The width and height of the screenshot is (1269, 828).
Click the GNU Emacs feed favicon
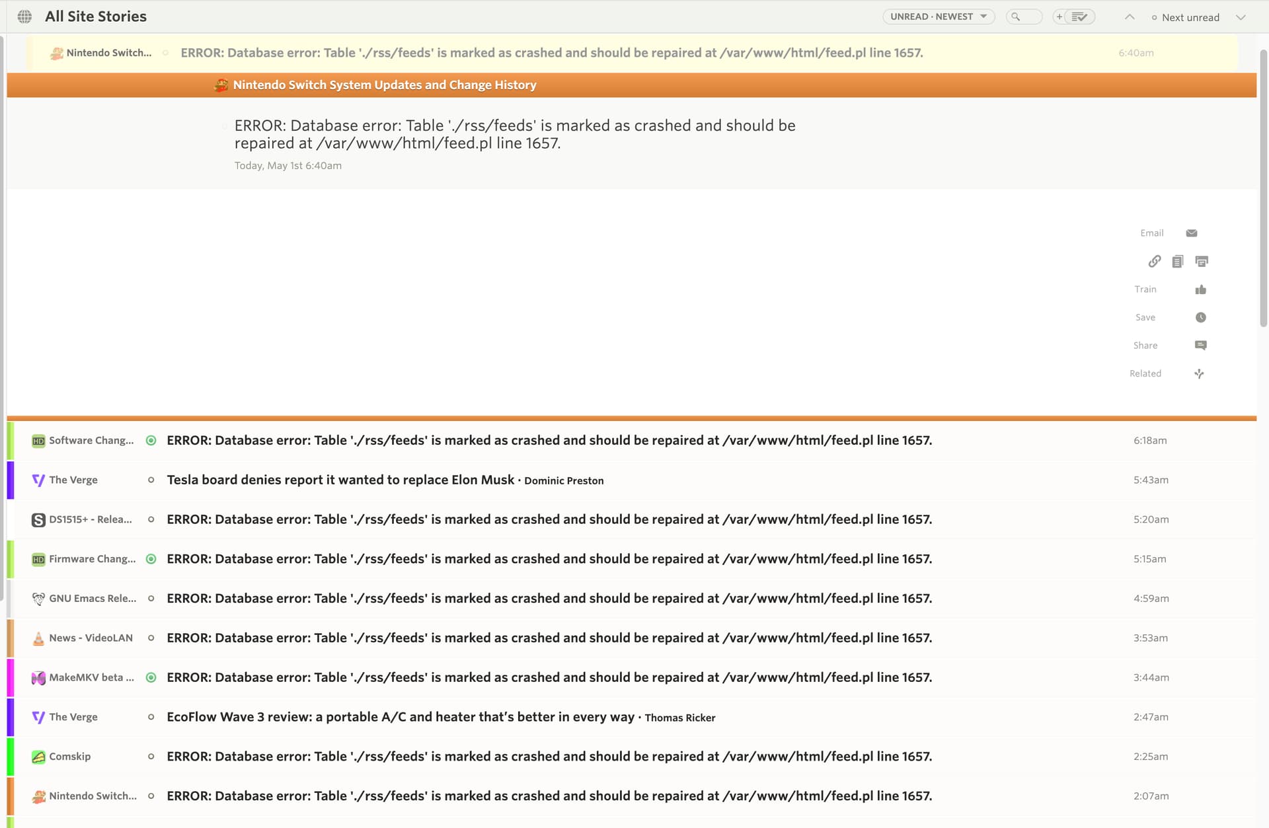pos(38,599)
